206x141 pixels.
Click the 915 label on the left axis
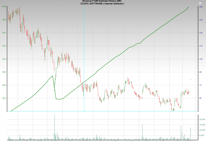[4, 59]
